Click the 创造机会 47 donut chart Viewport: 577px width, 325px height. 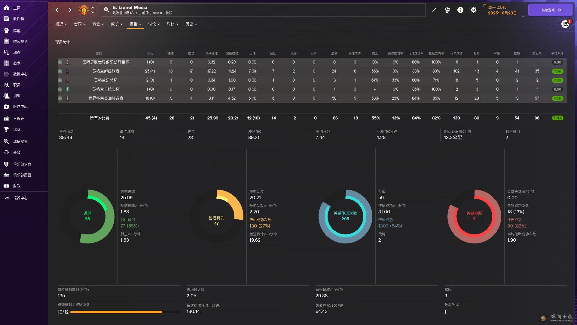(216, 216)
